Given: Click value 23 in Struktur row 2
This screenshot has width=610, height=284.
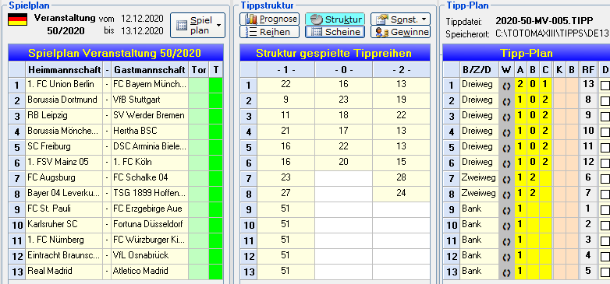Looking at the screenshot, I should pos(343,101).
